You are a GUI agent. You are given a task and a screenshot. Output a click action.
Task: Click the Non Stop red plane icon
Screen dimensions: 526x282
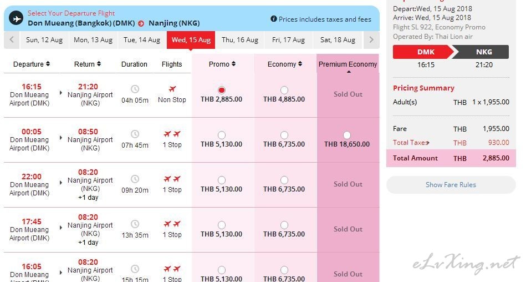pyautogui.click(x=172, y=89)
